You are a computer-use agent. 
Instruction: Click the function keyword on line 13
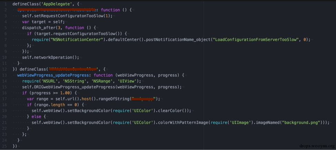click(x=103, y=75)
